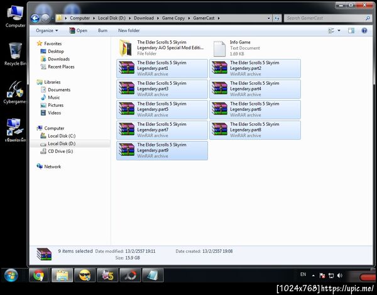Expand the arrow after GamerCast in breadcrumb
The height and width of the screenshot is (295, 377).
click(219, 18)
